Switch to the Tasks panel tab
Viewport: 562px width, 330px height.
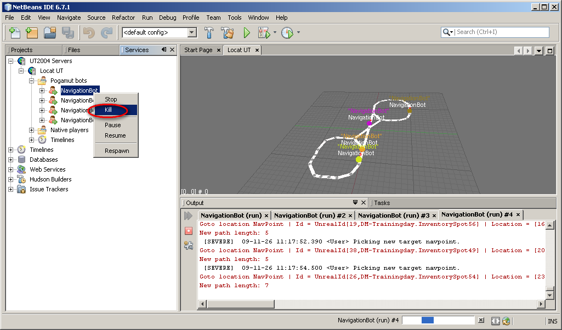(x=382, y=203)
